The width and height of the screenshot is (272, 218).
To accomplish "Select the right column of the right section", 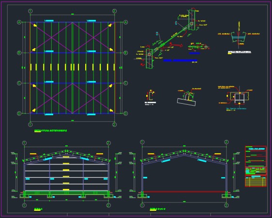I will pyautogui.click(x=226, y=177).
